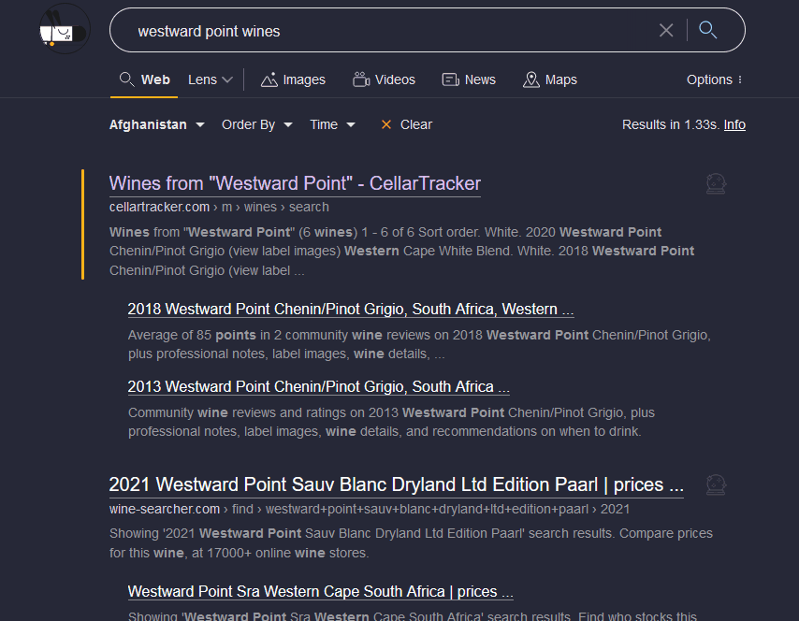Viewport: 799px width, 621px height.
Task: Open 2018 Westward Point Chenin/Pinot Grigio link
Action: 351,309
